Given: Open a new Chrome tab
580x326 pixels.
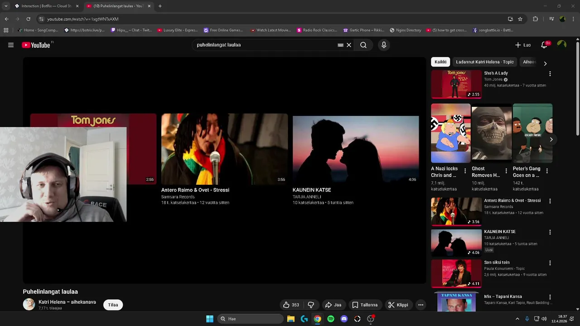Looking at the screenshot, I should click(x=160, y=6).
